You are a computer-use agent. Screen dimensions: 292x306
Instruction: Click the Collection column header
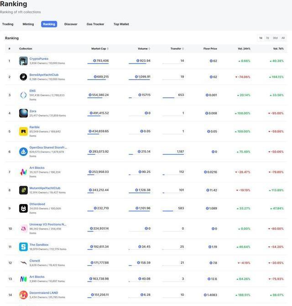coord(26,48)
